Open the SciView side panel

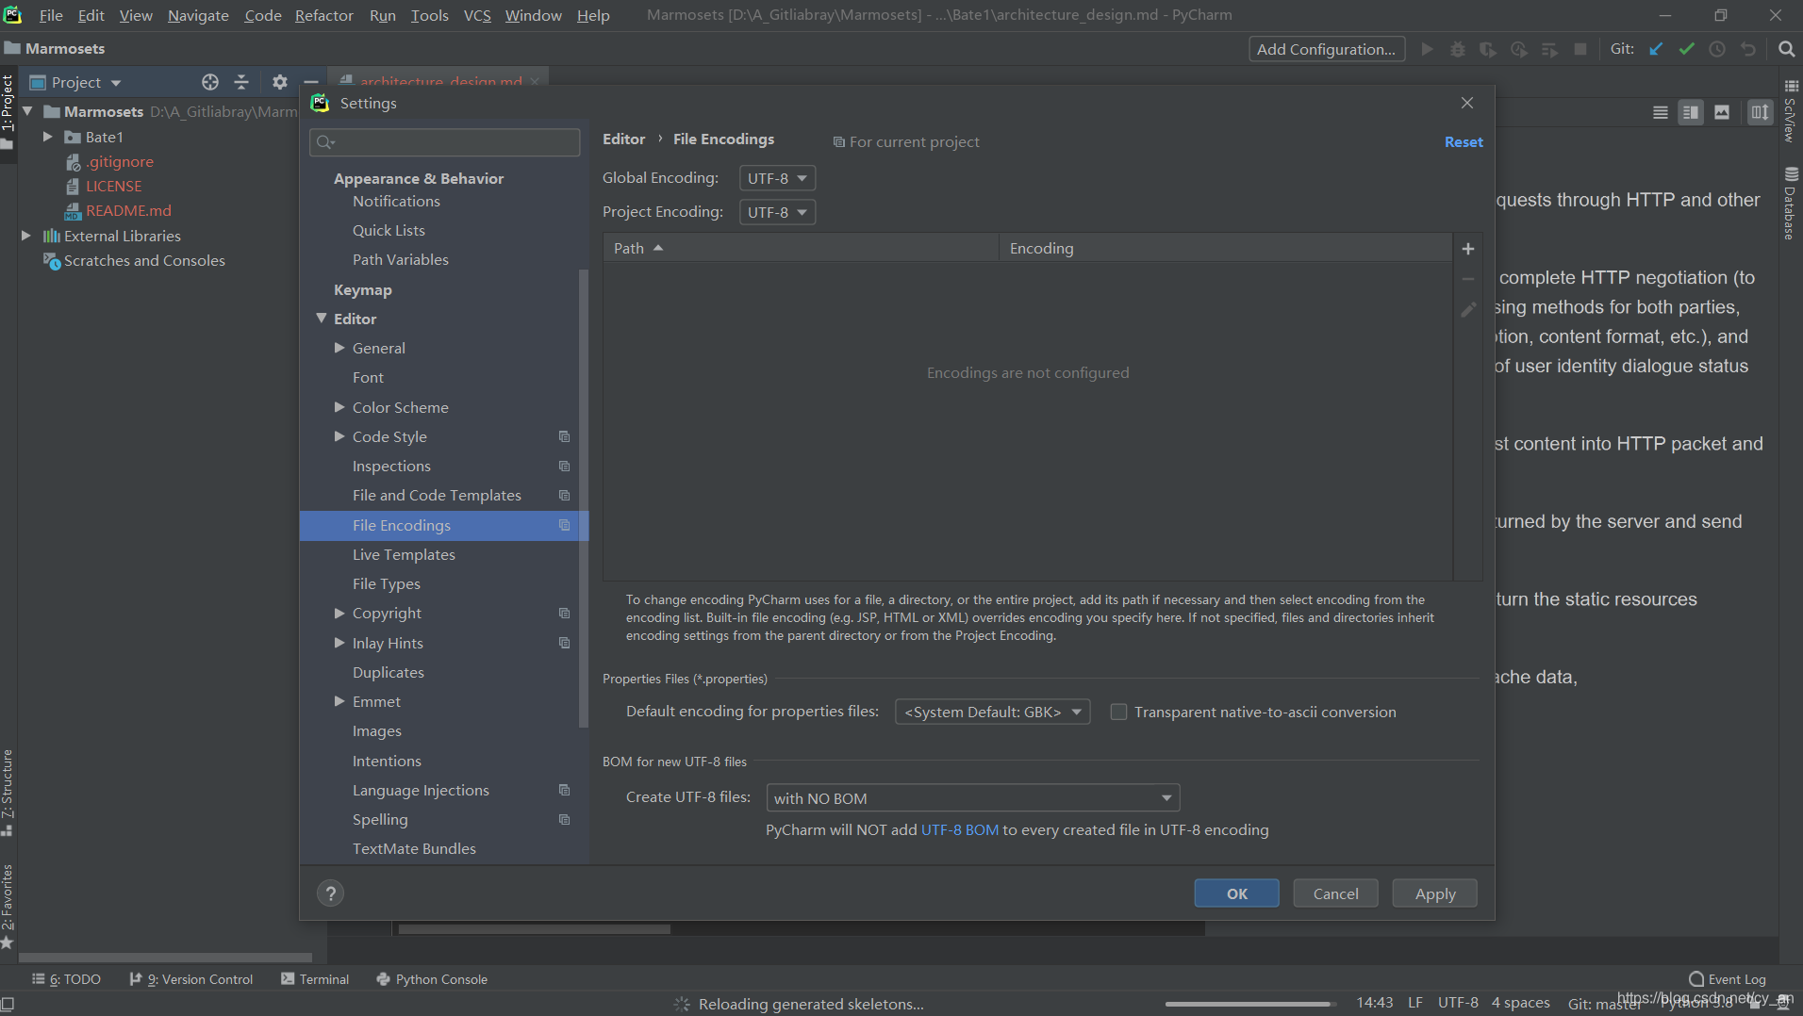[x=1791, y=111]
